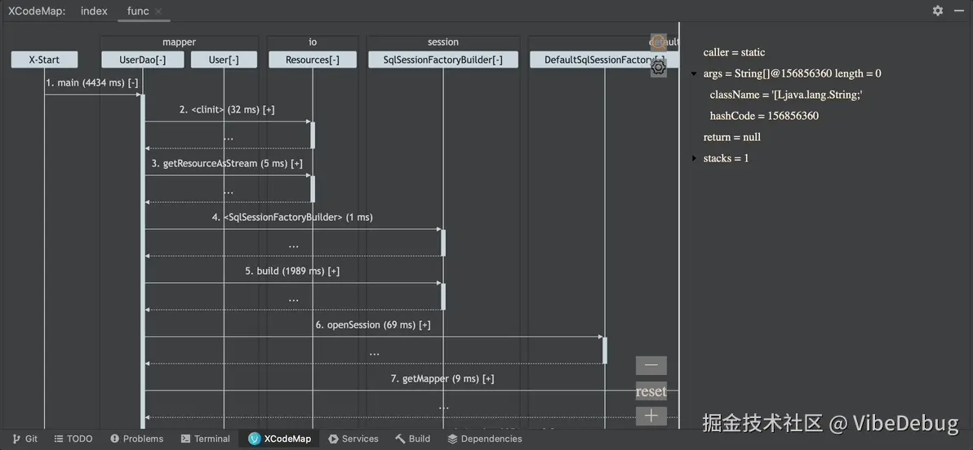Select 4. <SqlSessionFactoryBuilder> call label
This screenshot has height=450, width=973.
point(294,218)
